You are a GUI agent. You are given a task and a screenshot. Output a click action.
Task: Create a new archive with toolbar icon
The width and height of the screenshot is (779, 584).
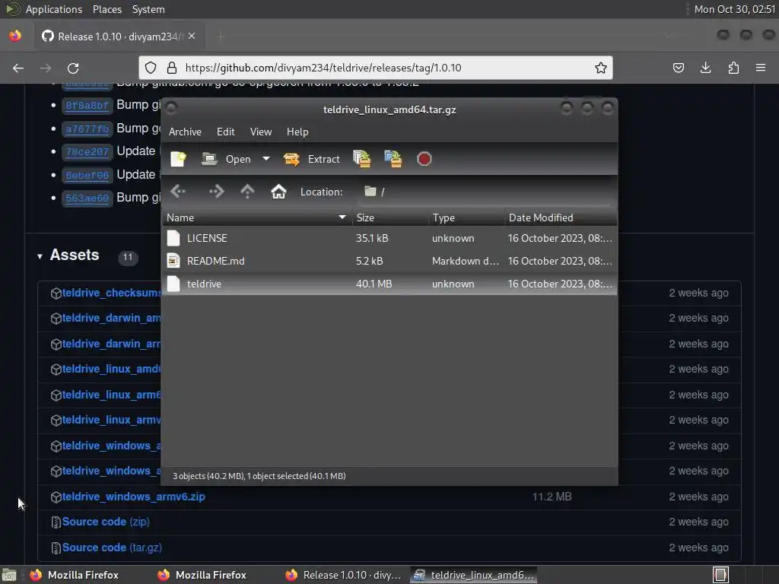(x=178, y=160)
